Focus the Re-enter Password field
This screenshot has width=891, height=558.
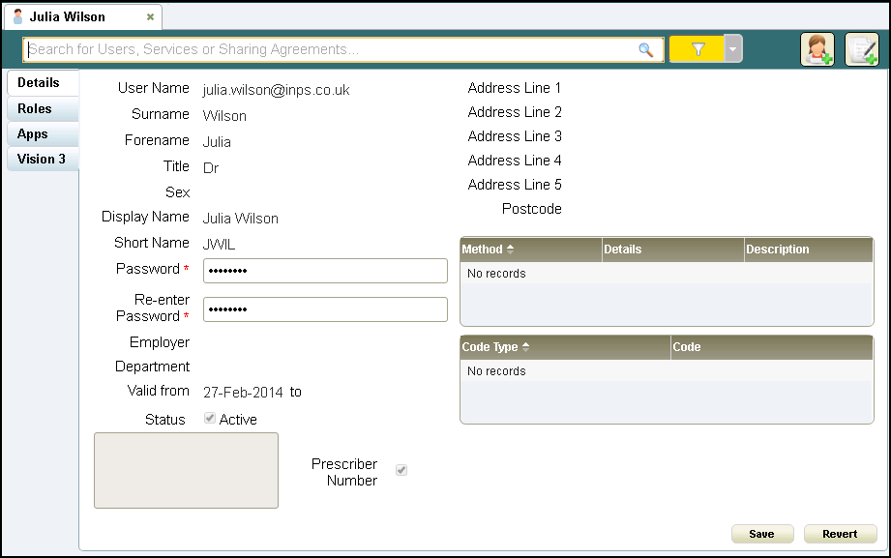coord(325,309)
